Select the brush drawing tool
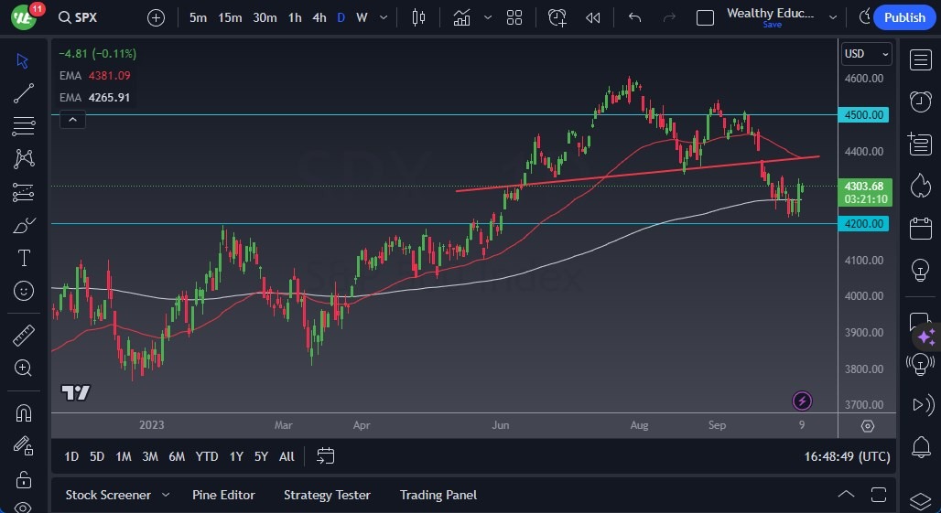This screenshot has height=513, width=941. (24, 225)
